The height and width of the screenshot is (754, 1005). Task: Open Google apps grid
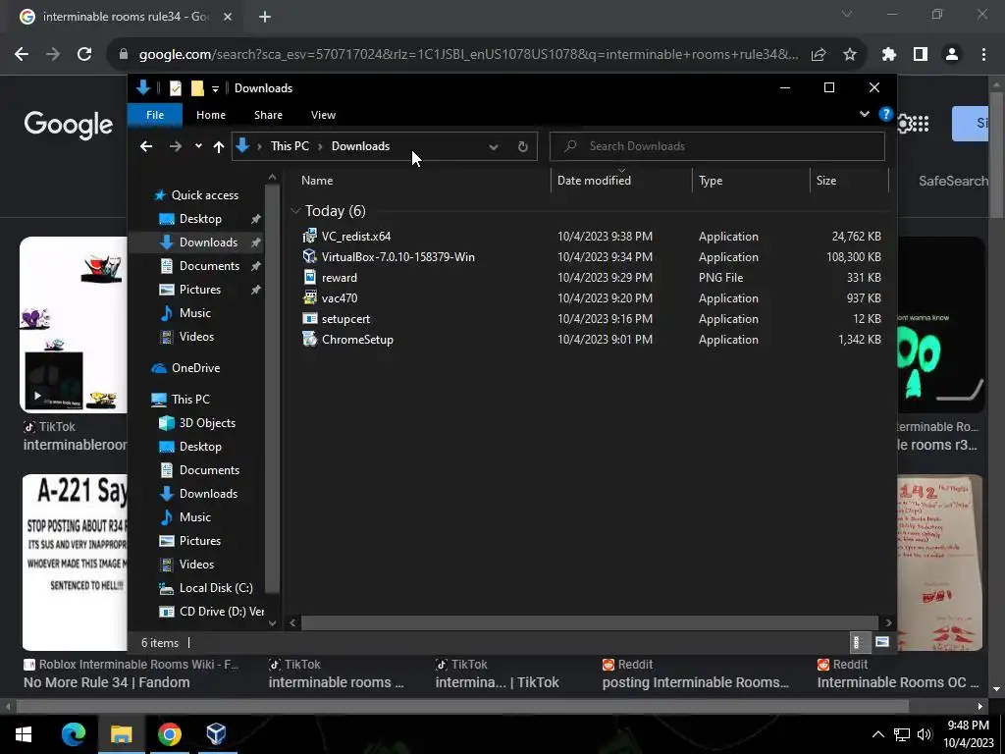click(x=921, y=124)
